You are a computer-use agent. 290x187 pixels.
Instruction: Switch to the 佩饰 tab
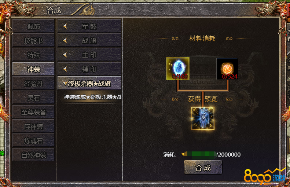coord(33,26)
